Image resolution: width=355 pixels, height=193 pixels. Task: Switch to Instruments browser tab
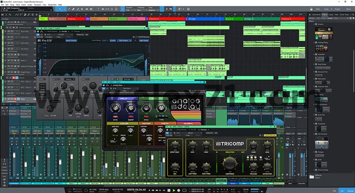pos(316,15)
